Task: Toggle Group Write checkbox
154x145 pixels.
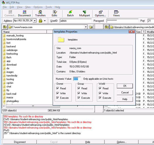Action: tap(79, 93)
